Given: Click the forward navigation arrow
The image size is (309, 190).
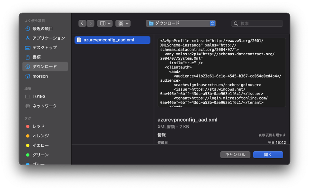Looking at the screenshot, I should pyautogui.click(x=91, y=23).
